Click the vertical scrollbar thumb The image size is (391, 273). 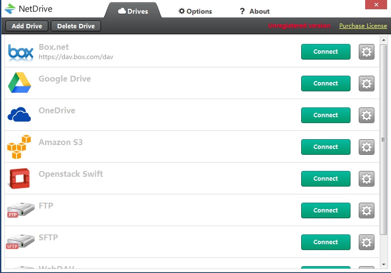(384, 140)
